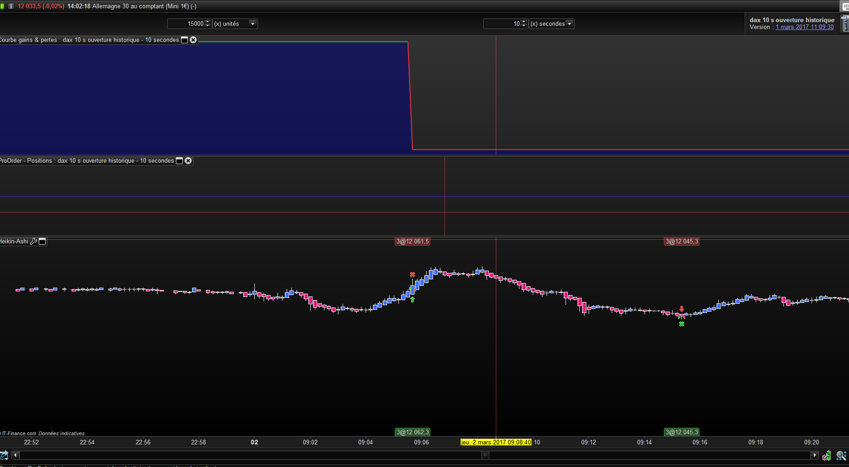Image resolution: width=849 pixels, height=467 pixels.
Task: Click the bold 02 date label on axis
Action: pos(254,443)
